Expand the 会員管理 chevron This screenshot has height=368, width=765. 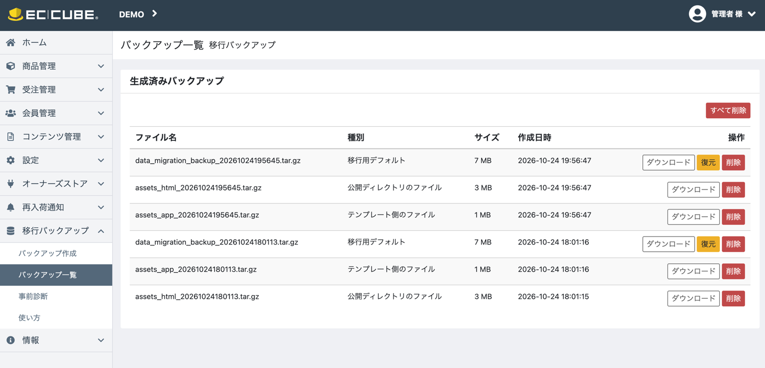pos(101,113)
